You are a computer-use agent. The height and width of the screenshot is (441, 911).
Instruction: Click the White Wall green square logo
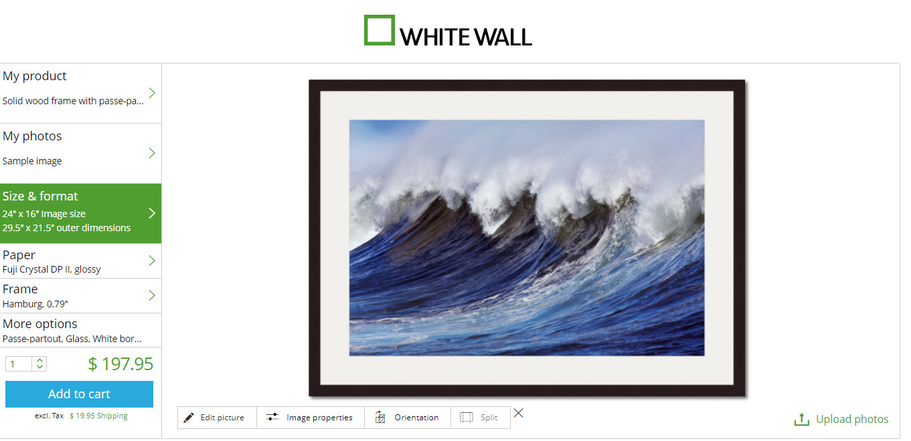tap(380, 30)
